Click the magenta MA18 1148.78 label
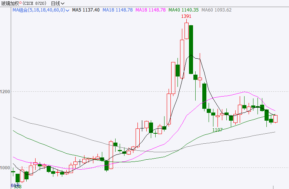This screenshot has width=289, height=189. point(150,10)
